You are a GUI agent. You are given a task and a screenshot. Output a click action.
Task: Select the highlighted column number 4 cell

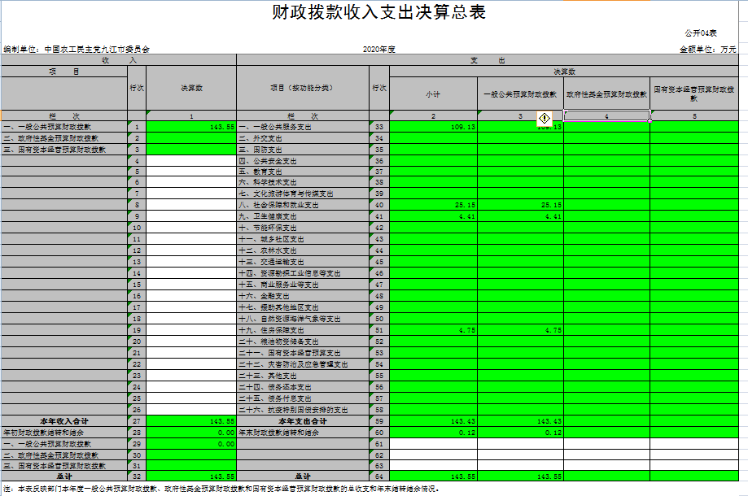click(x=606, y=116)
